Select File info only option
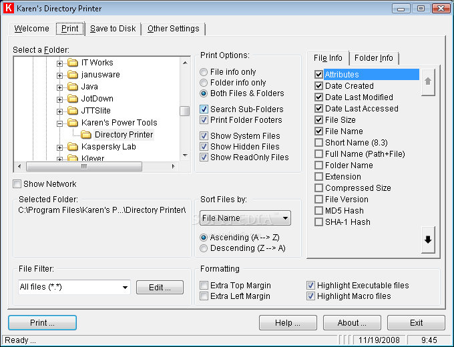This screenshot has width=454, height=347. click(x=204, y=72)
